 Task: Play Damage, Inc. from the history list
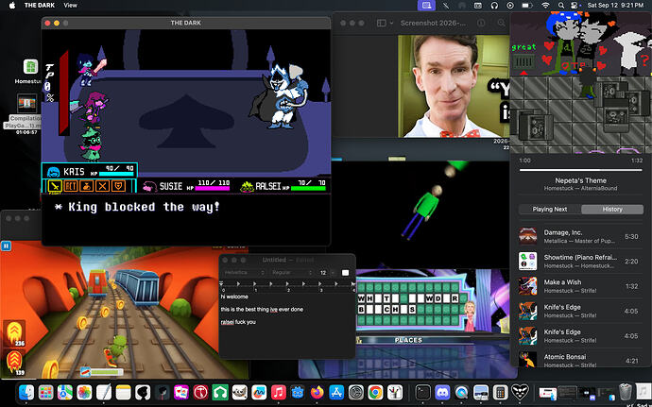580,236
